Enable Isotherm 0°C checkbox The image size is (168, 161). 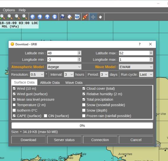pyautogui.click(x=14, y=110)
